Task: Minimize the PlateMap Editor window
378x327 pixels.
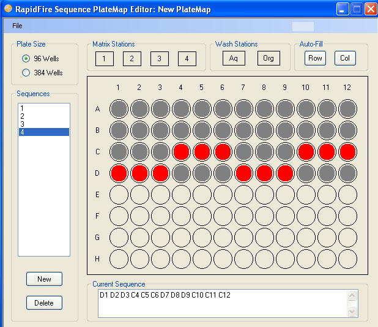Action: [343, 9]
